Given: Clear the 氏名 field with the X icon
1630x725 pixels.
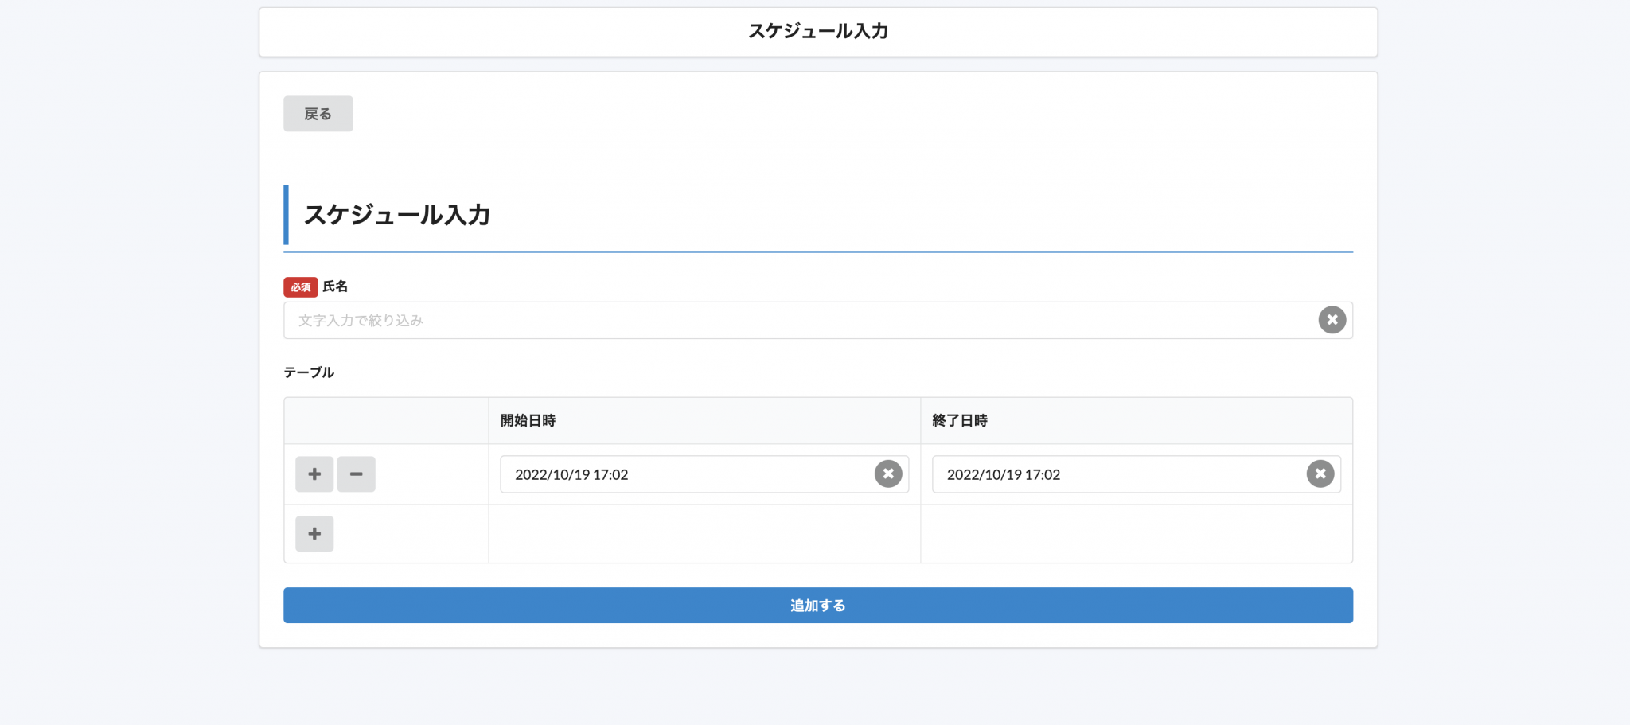Looking at the screenshot, I should coord(1332,320).
